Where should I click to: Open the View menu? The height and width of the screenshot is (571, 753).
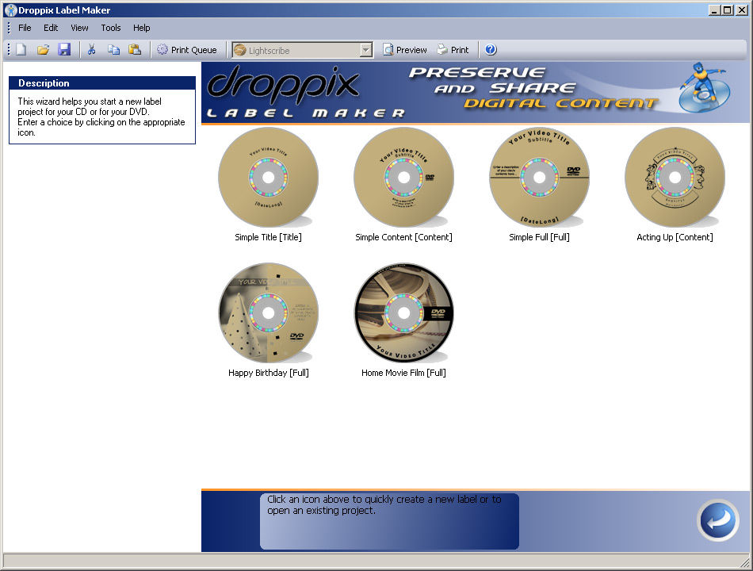(80, 28)
